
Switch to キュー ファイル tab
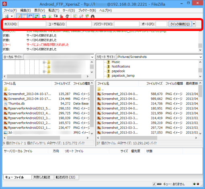click(x=17, y=177)
